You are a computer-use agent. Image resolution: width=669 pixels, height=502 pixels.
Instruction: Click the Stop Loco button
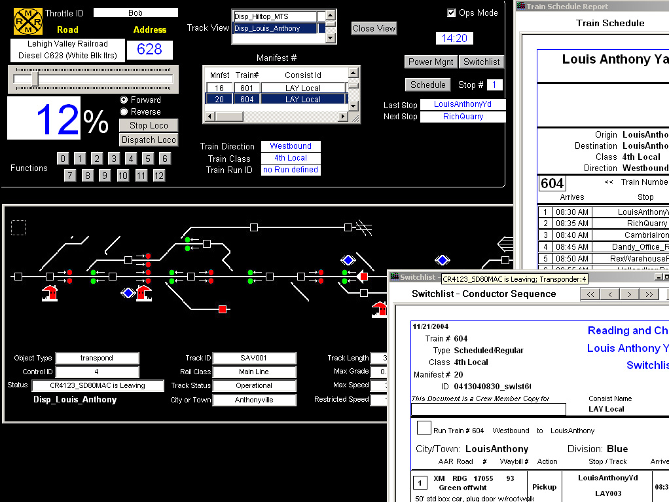149,125
